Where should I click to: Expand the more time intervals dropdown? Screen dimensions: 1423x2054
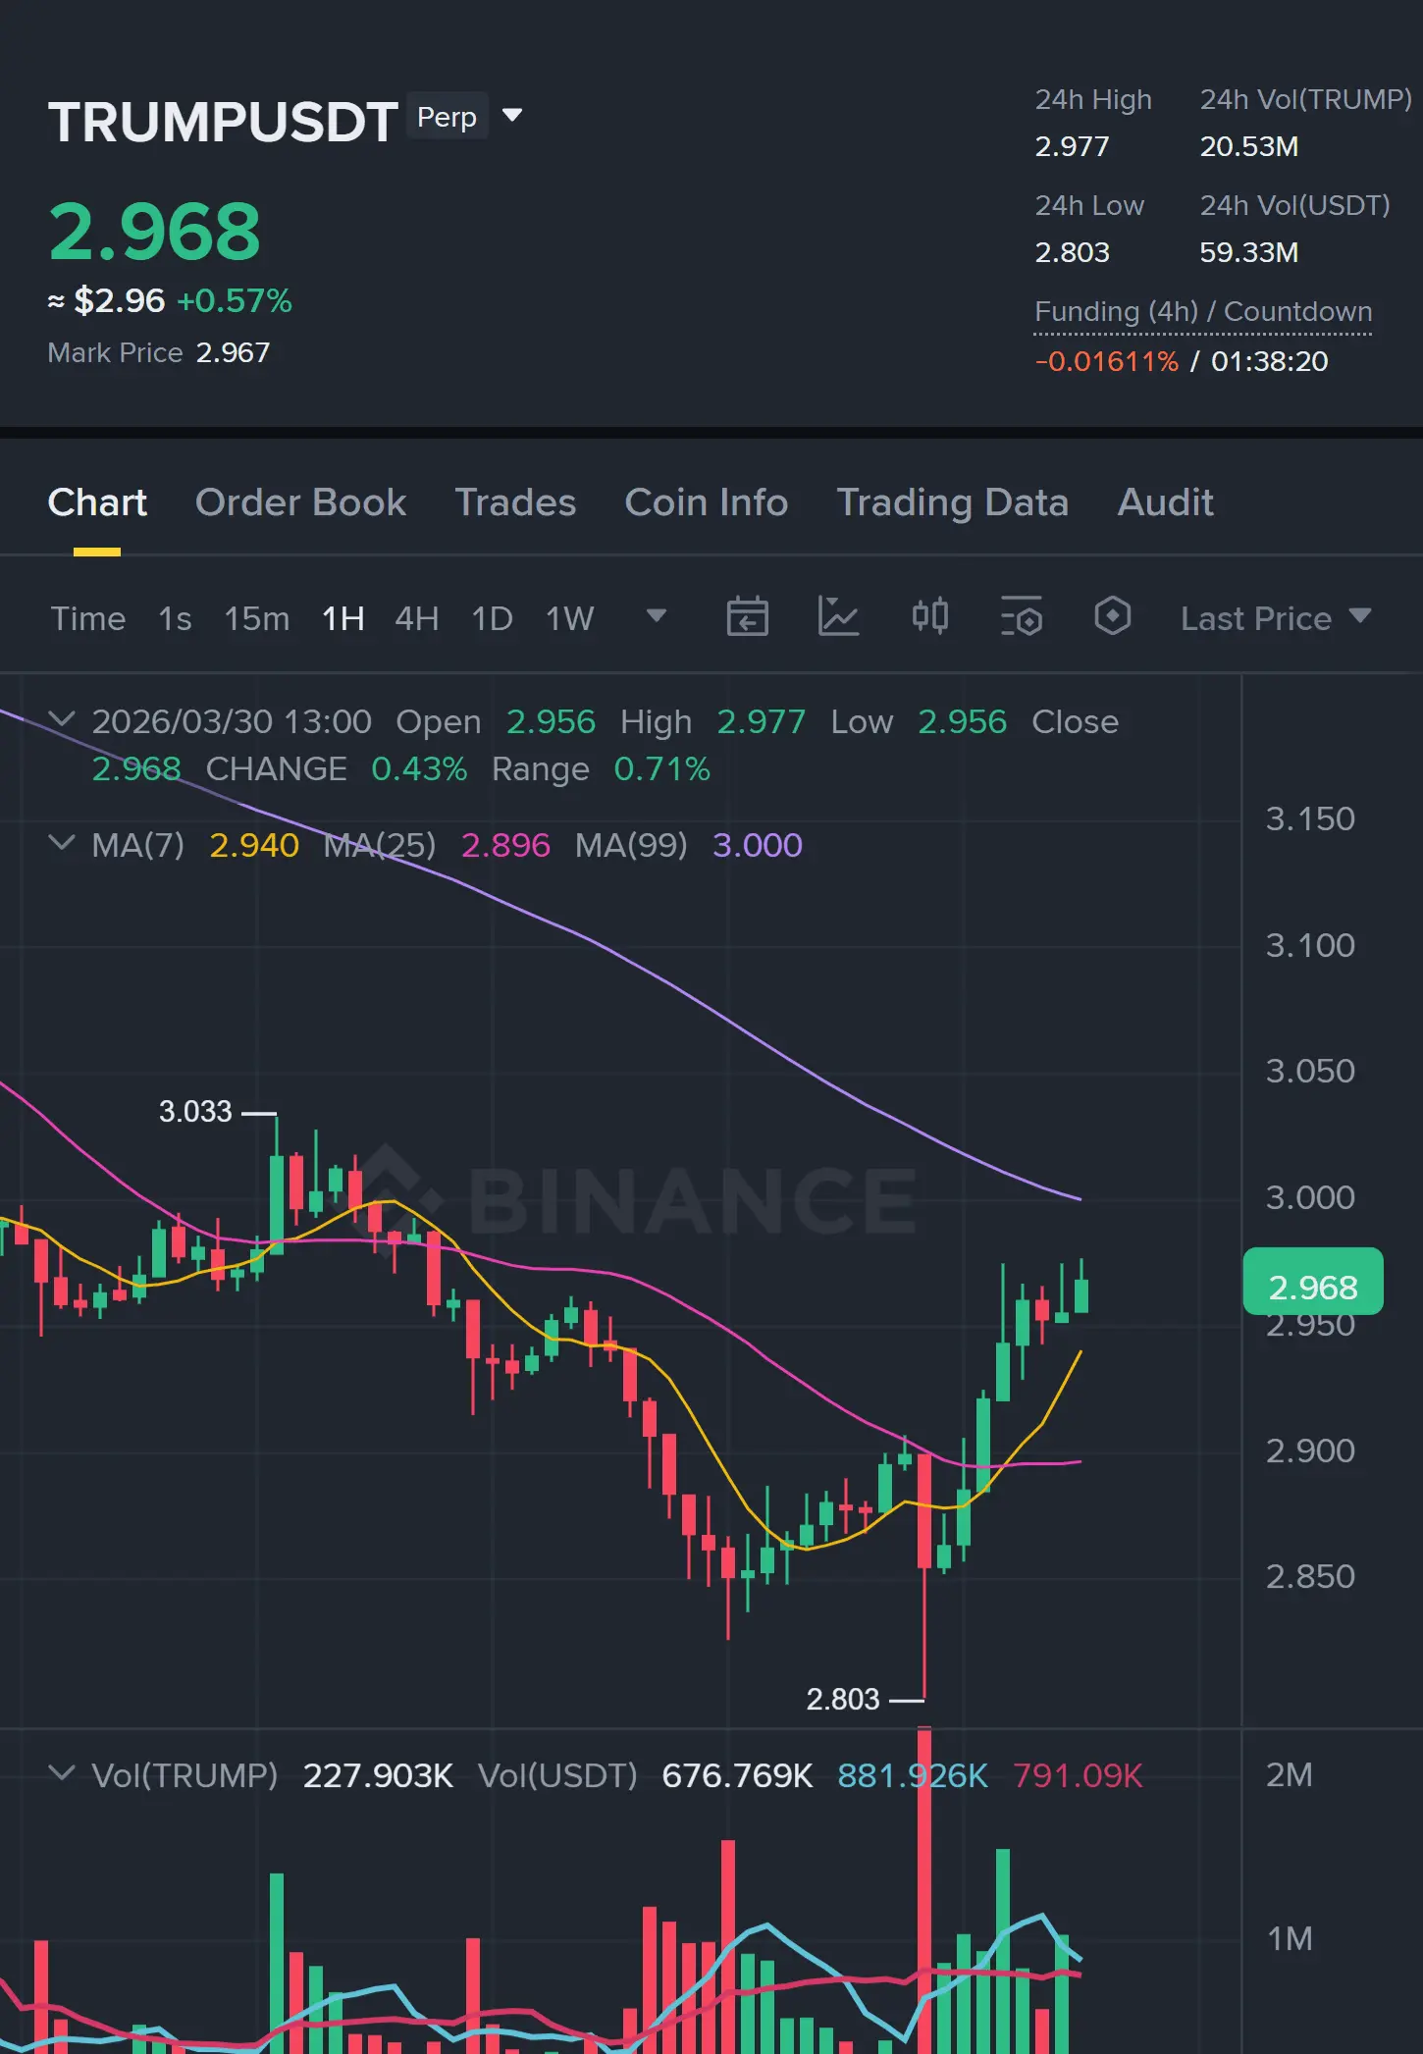[656, 616]
